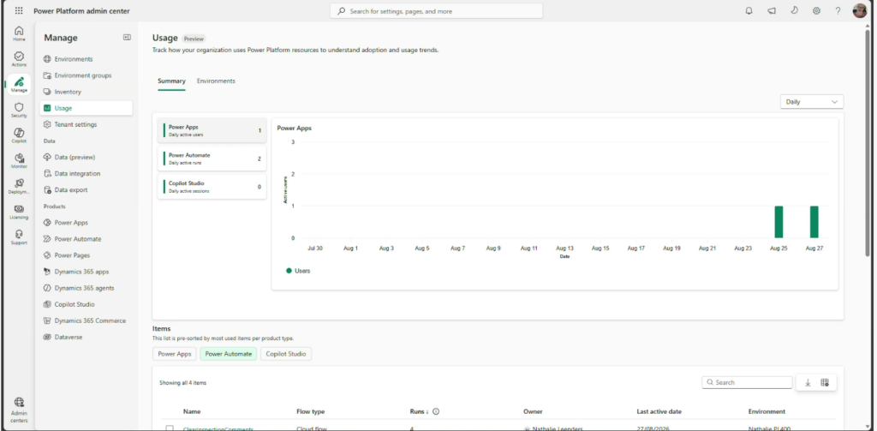Open Dynamics 365 agents under Products
The image size is (877, 431).
click(87, 288)
